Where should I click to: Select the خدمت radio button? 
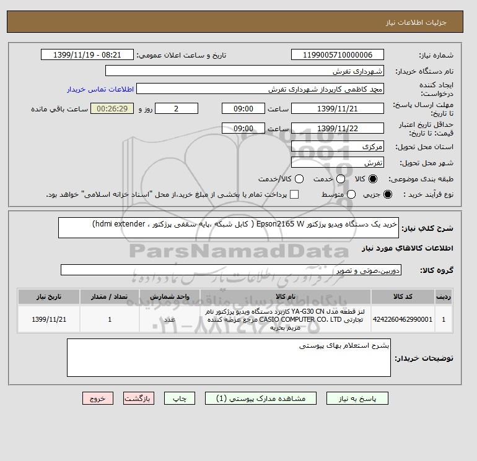(341, 179)
